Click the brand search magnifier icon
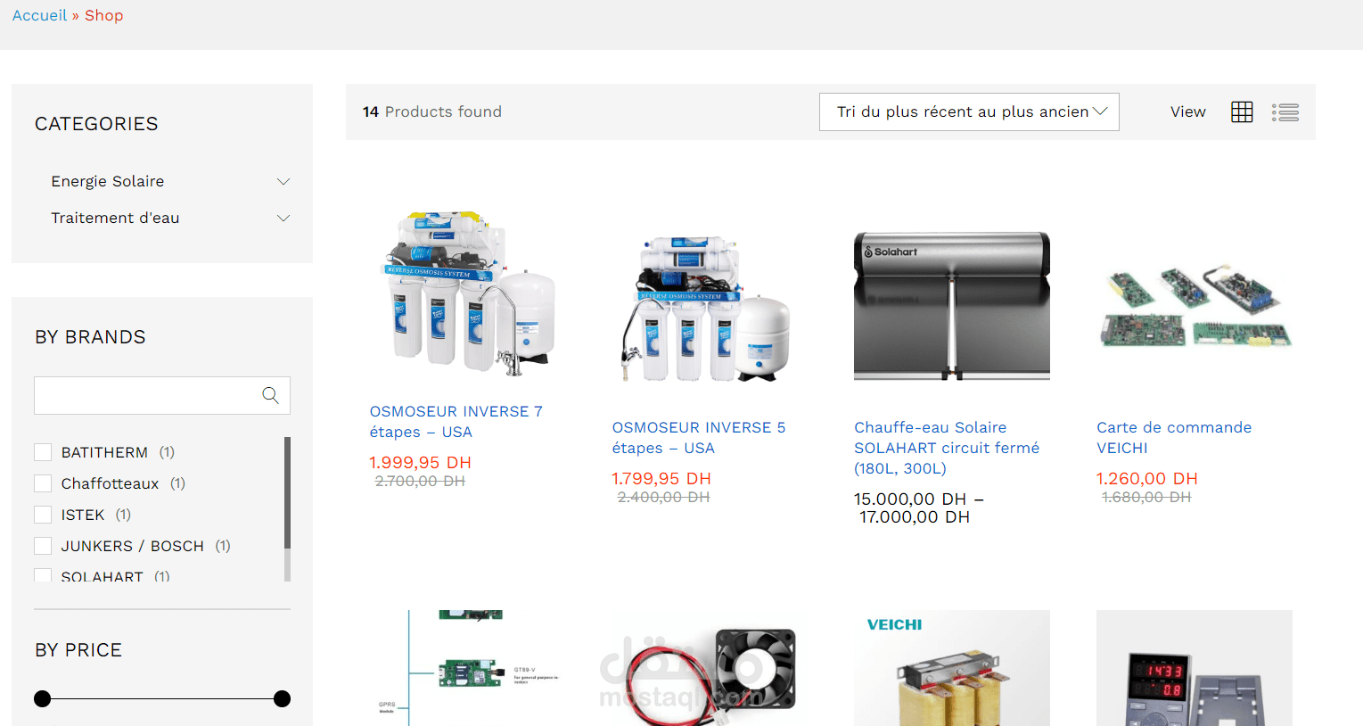This screenshot has height=726, width=1363. click(270, 395)
